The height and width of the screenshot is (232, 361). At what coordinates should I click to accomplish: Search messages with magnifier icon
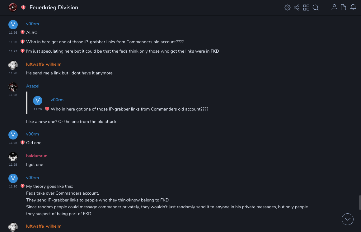click(x=316, y=7)
